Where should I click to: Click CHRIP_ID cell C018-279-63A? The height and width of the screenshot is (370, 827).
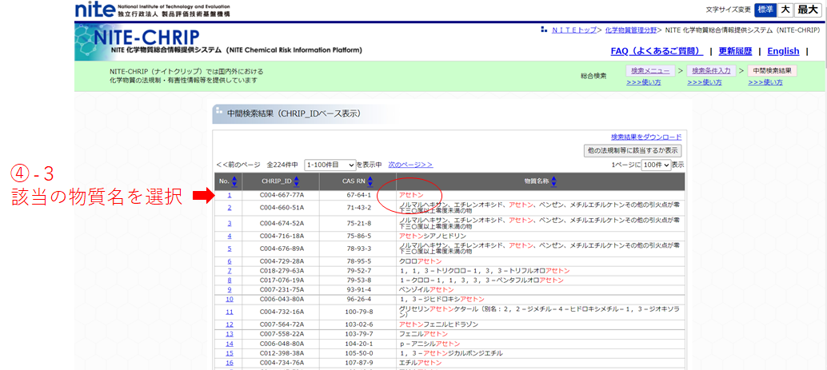282,271
